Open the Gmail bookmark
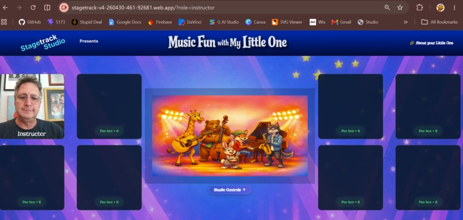 point(341,22)
